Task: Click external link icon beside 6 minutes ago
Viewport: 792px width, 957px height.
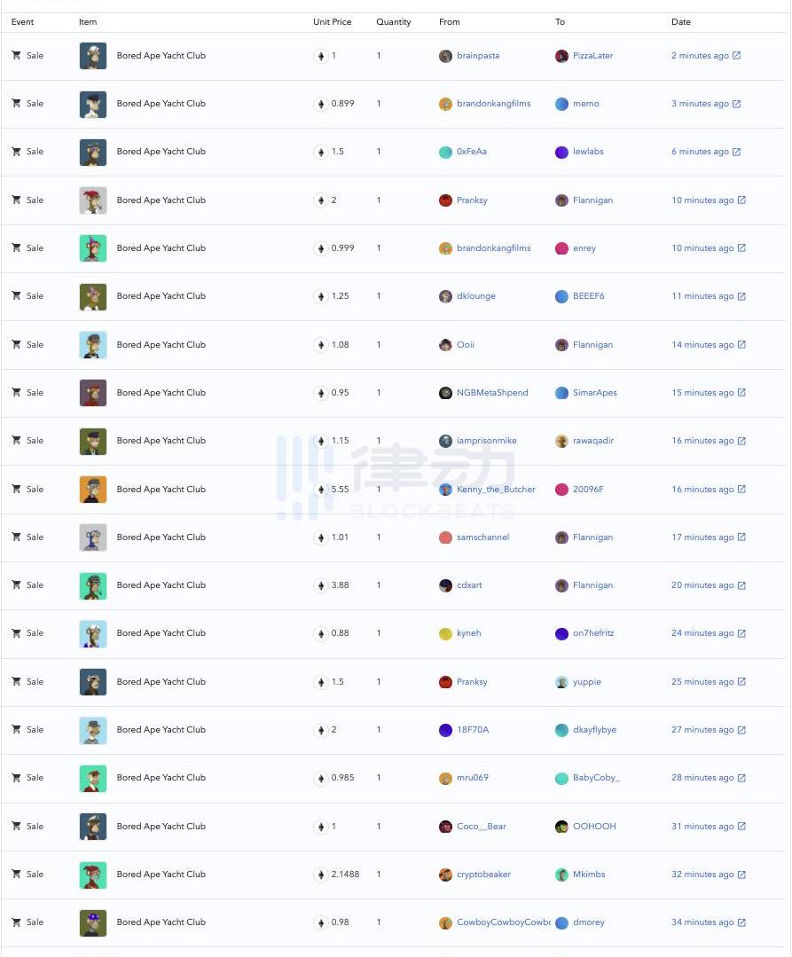Action: [x=736, y=152]
